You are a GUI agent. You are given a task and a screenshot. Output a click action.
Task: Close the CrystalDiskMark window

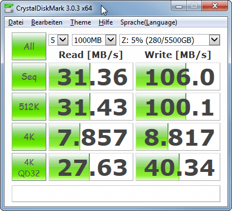coord(215,6)
